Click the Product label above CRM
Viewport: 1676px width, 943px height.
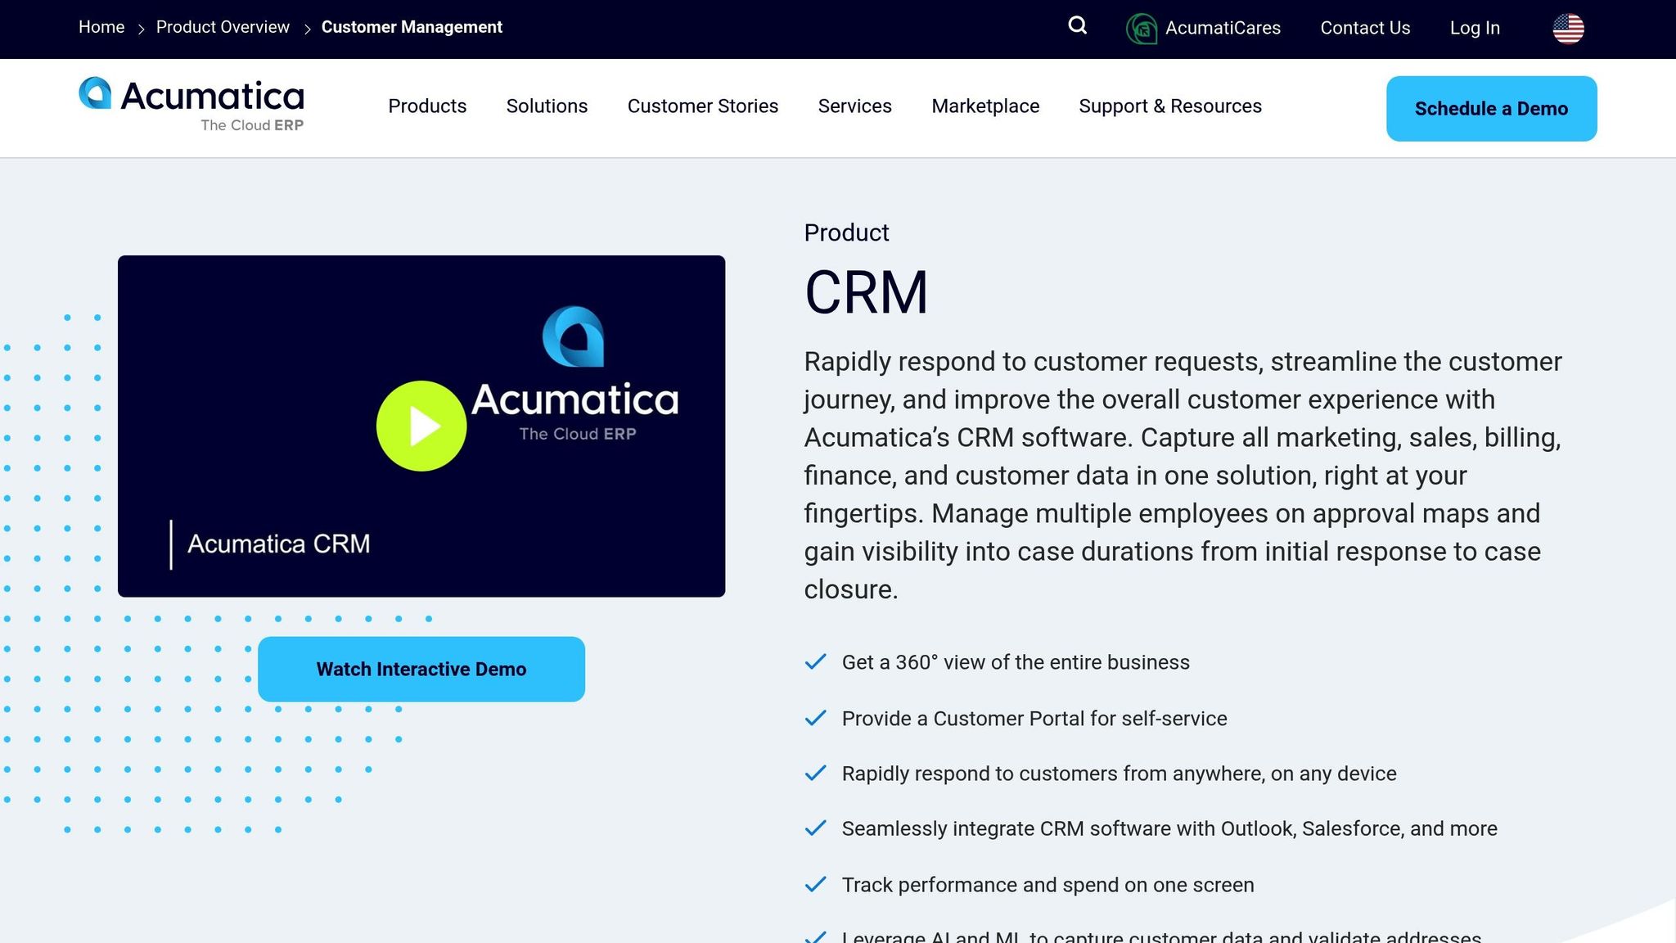coord(846,232)
